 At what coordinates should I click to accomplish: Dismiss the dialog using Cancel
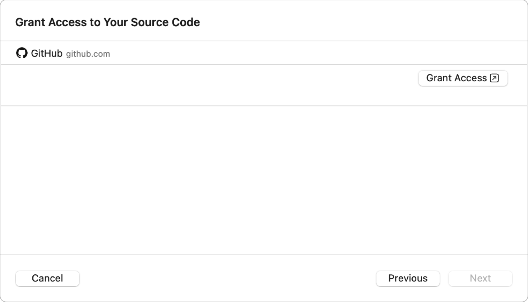47,278
